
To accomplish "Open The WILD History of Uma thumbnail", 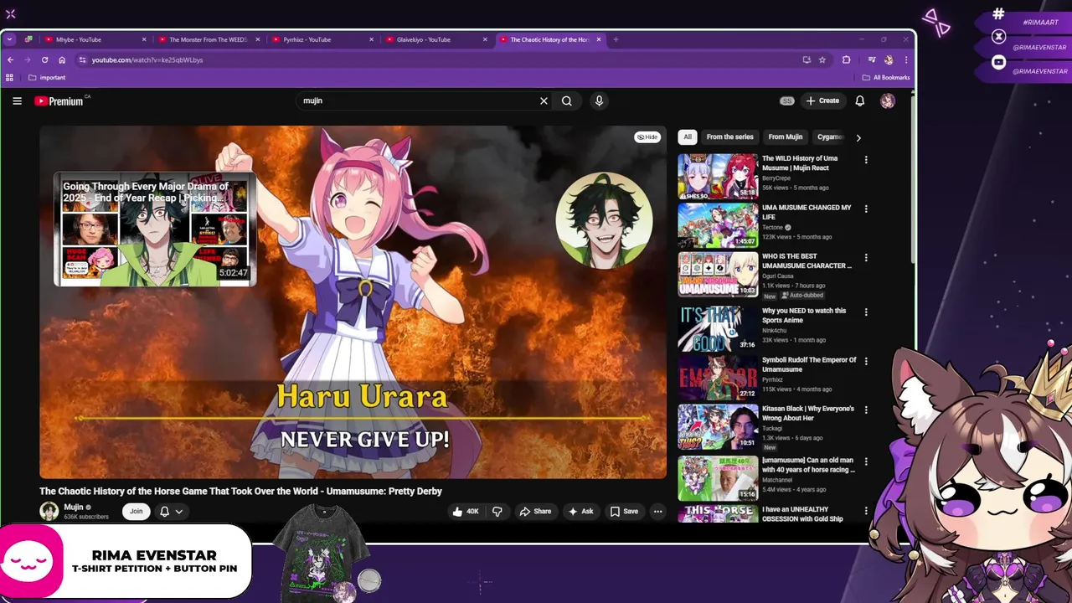I will 718,176.
